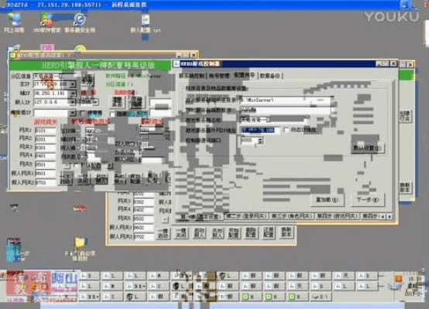Click the 网关1 field showing 8101

46,131
